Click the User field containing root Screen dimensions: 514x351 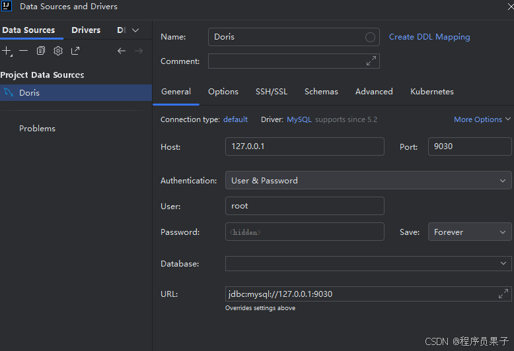(x=305, y=206)
